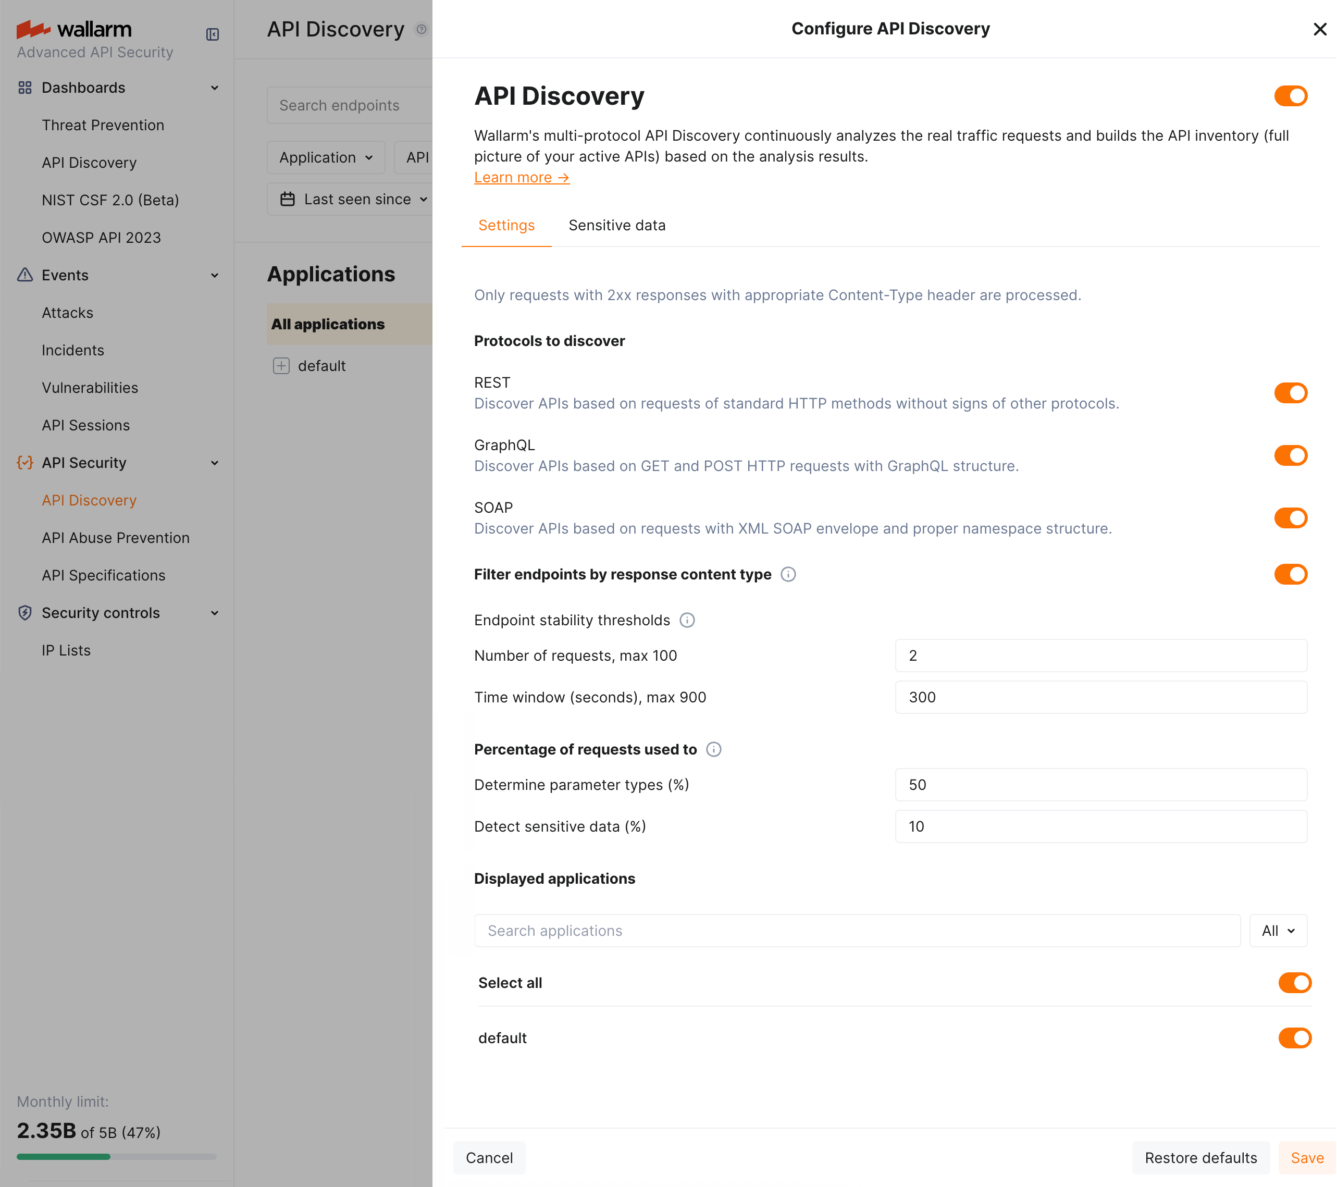Open the All dropdown beside application search

1278,930
